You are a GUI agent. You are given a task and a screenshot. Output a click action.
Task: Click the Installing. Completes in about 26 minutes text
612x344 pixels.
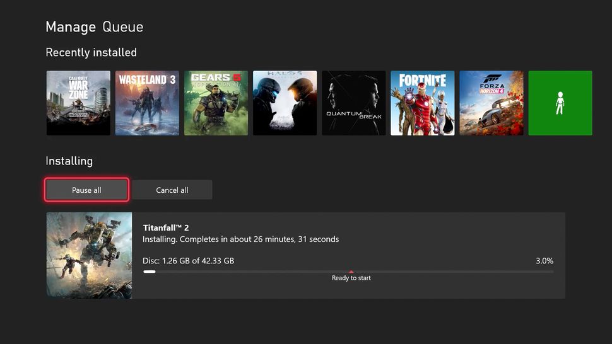point(241,239)
